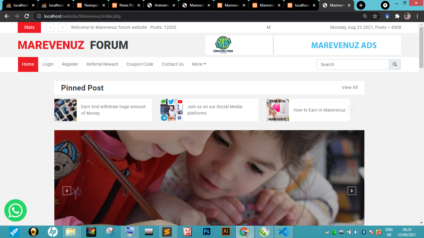Click the View All pinned posts link
Viewport: 424px width, 238px height.
click(350, 87)
